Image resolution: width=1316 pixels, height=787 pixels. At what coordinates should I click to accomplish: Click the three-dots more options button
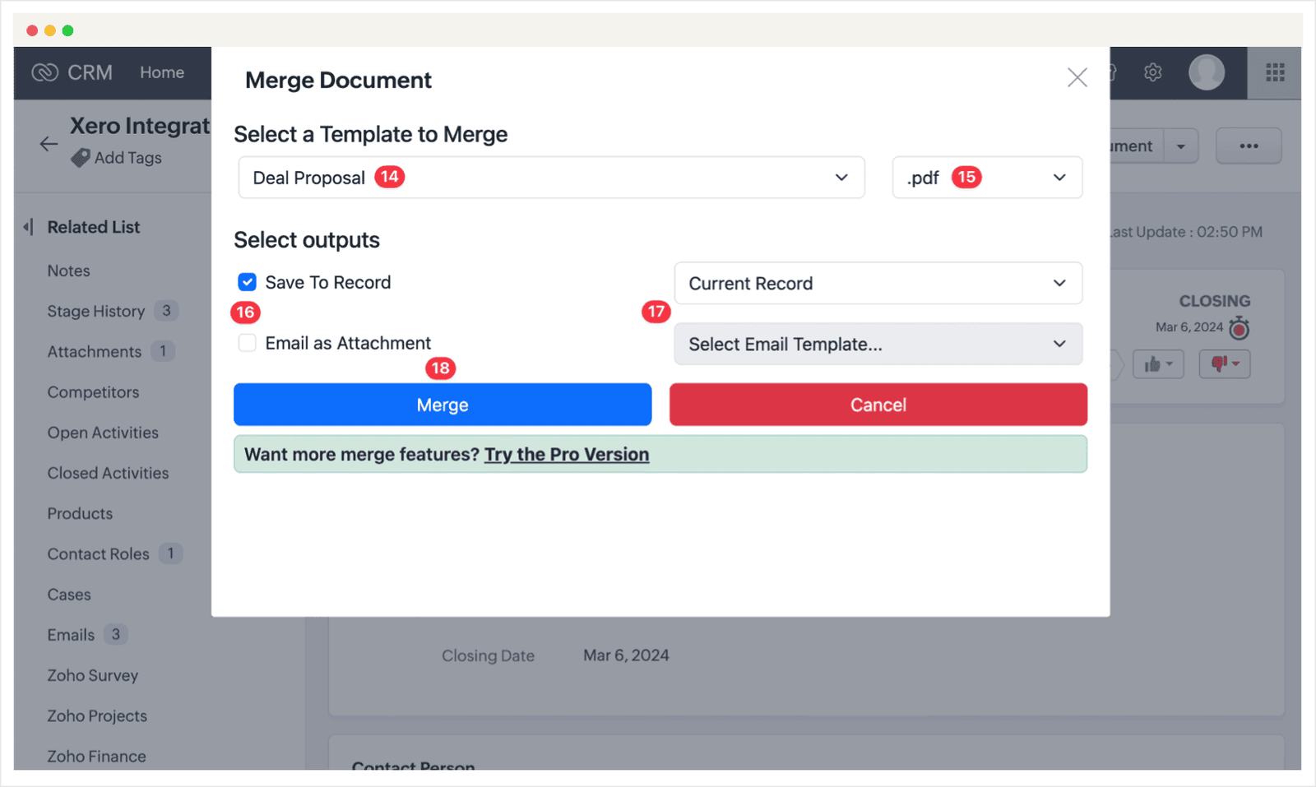(1249, 146)
